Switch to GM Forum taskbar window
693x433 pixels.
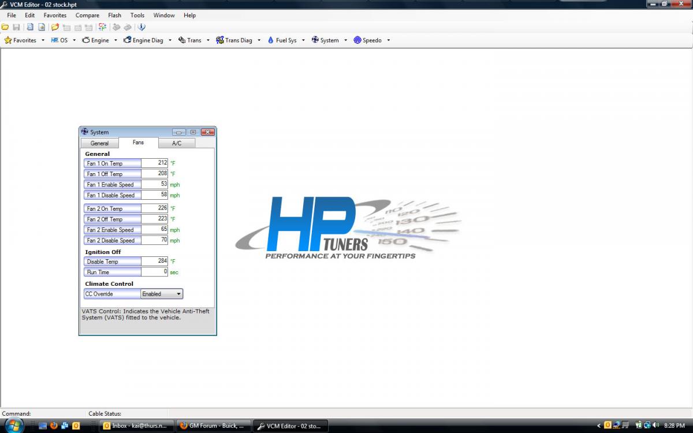(x=213, y=426)
